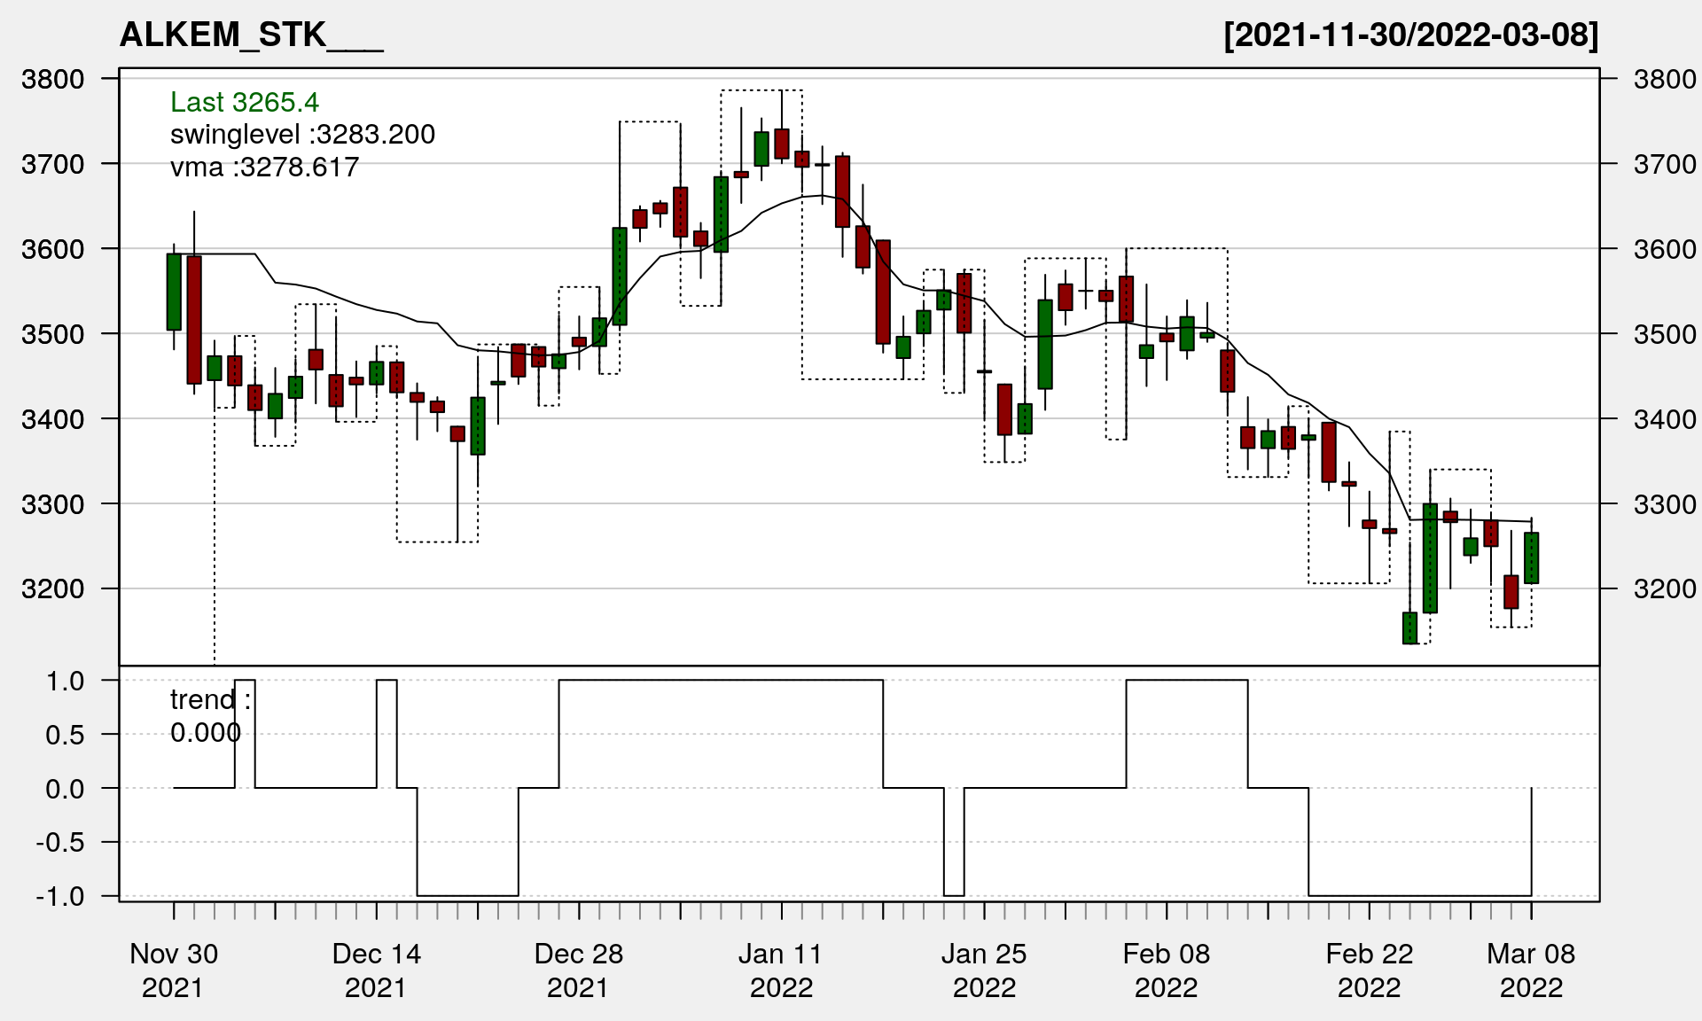Click the -1.0 trend axis label
The image size is (1702, 1021).
(x=60, y=896)
